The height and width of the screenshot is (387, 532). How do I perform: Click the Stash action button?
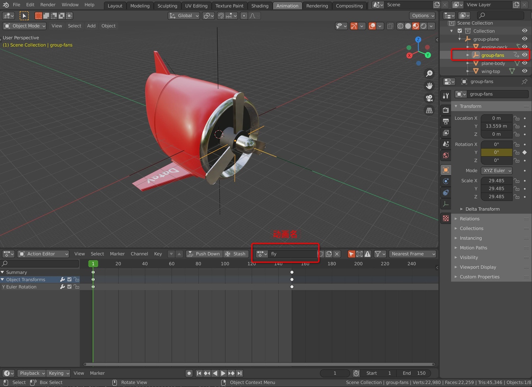[x=235, y=254]
